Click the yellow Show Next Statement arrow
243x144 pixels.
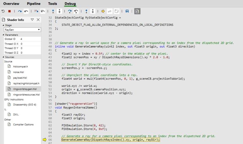(x=103, y=11)
